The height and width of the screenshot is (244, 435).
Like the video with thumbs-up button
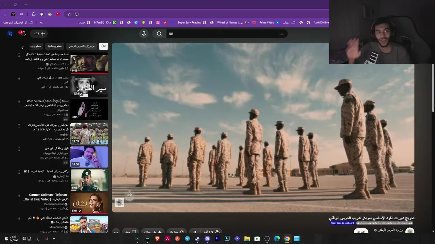pos(211,232)
